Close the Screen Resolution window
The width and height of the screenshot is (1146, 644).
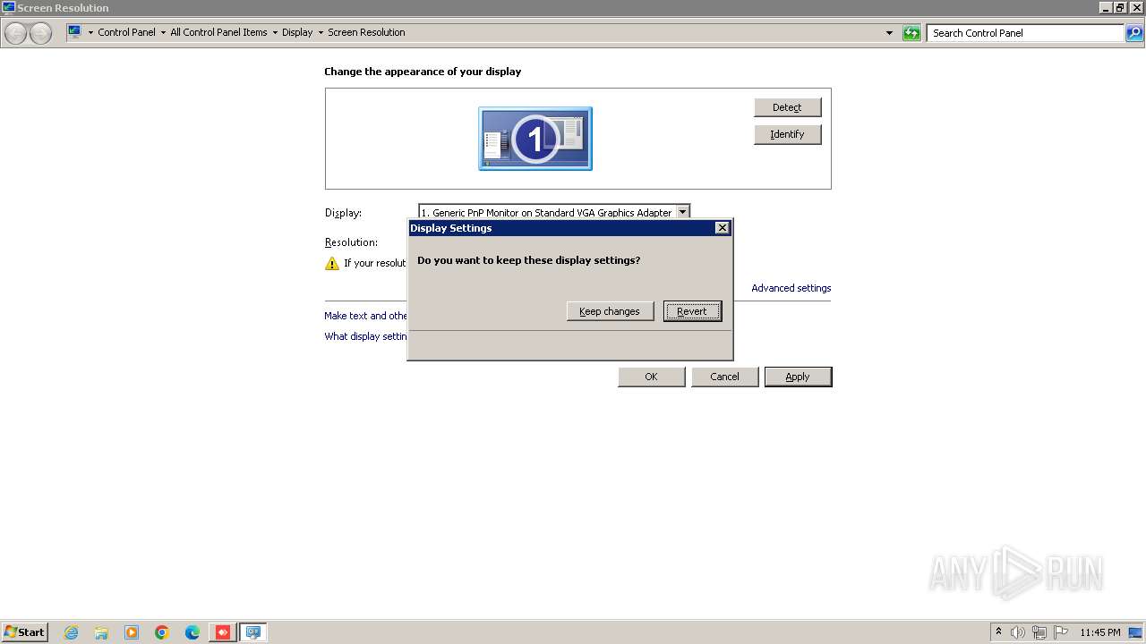coord(1136,7)
